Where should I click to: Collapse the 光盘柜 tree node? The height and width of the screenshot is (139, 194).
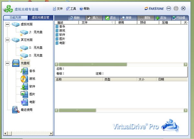7,63
